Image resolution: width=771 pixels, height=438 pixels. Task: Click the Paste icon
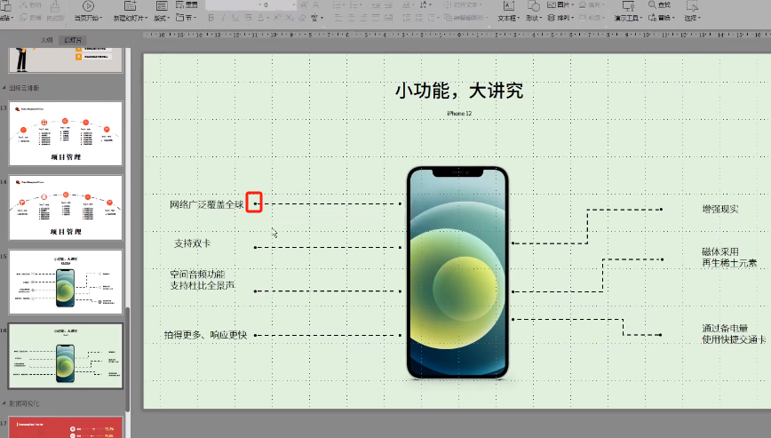tap(5, 6)
